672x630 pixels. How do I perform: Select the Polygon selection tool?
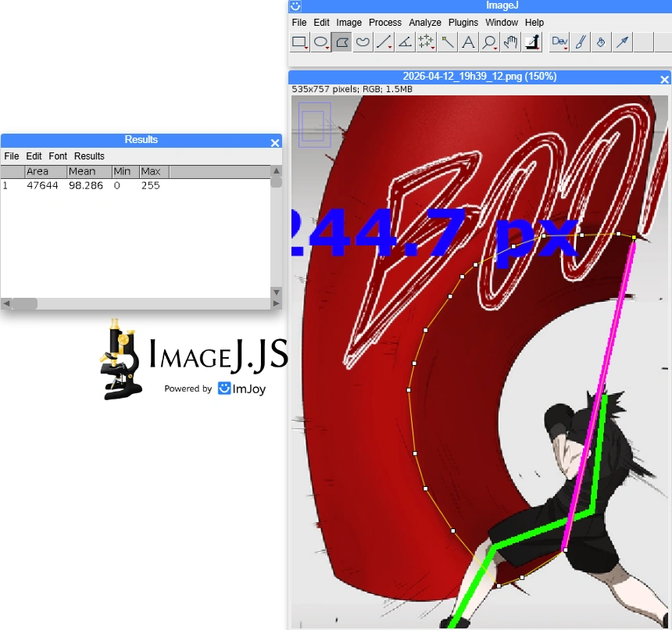click(341, 42)
